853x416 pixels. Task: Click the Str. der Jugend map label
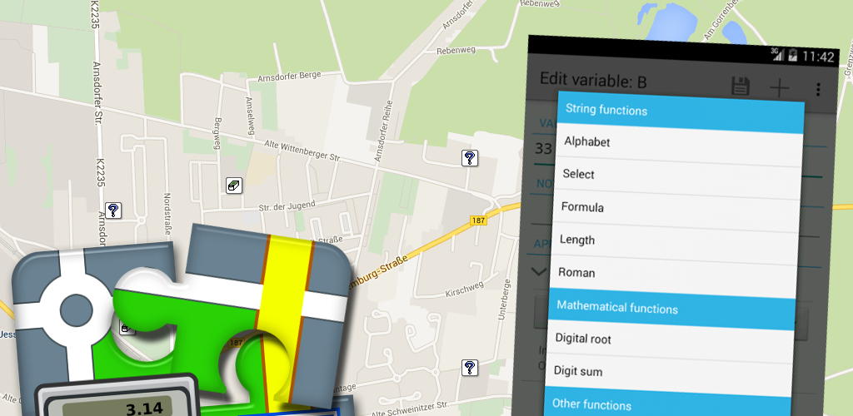point(287,206)
